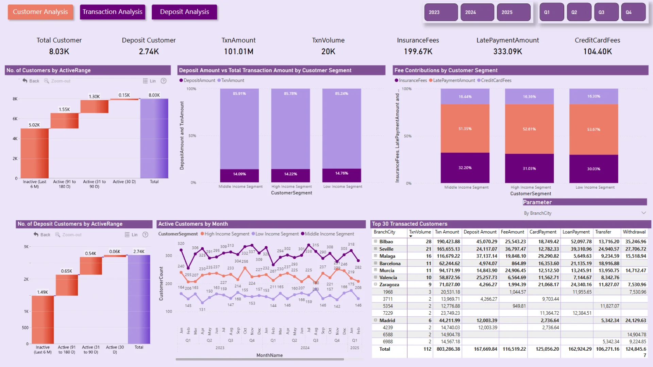653x367 pixels.
Task: Expand the Barcelona row
Action: [375, 263]
